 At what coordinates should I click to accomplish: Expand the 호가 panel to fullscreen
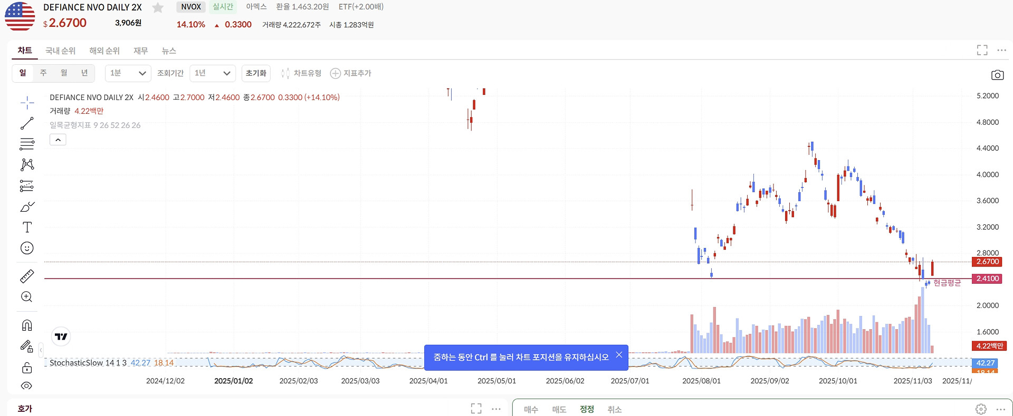pos(476,409)
